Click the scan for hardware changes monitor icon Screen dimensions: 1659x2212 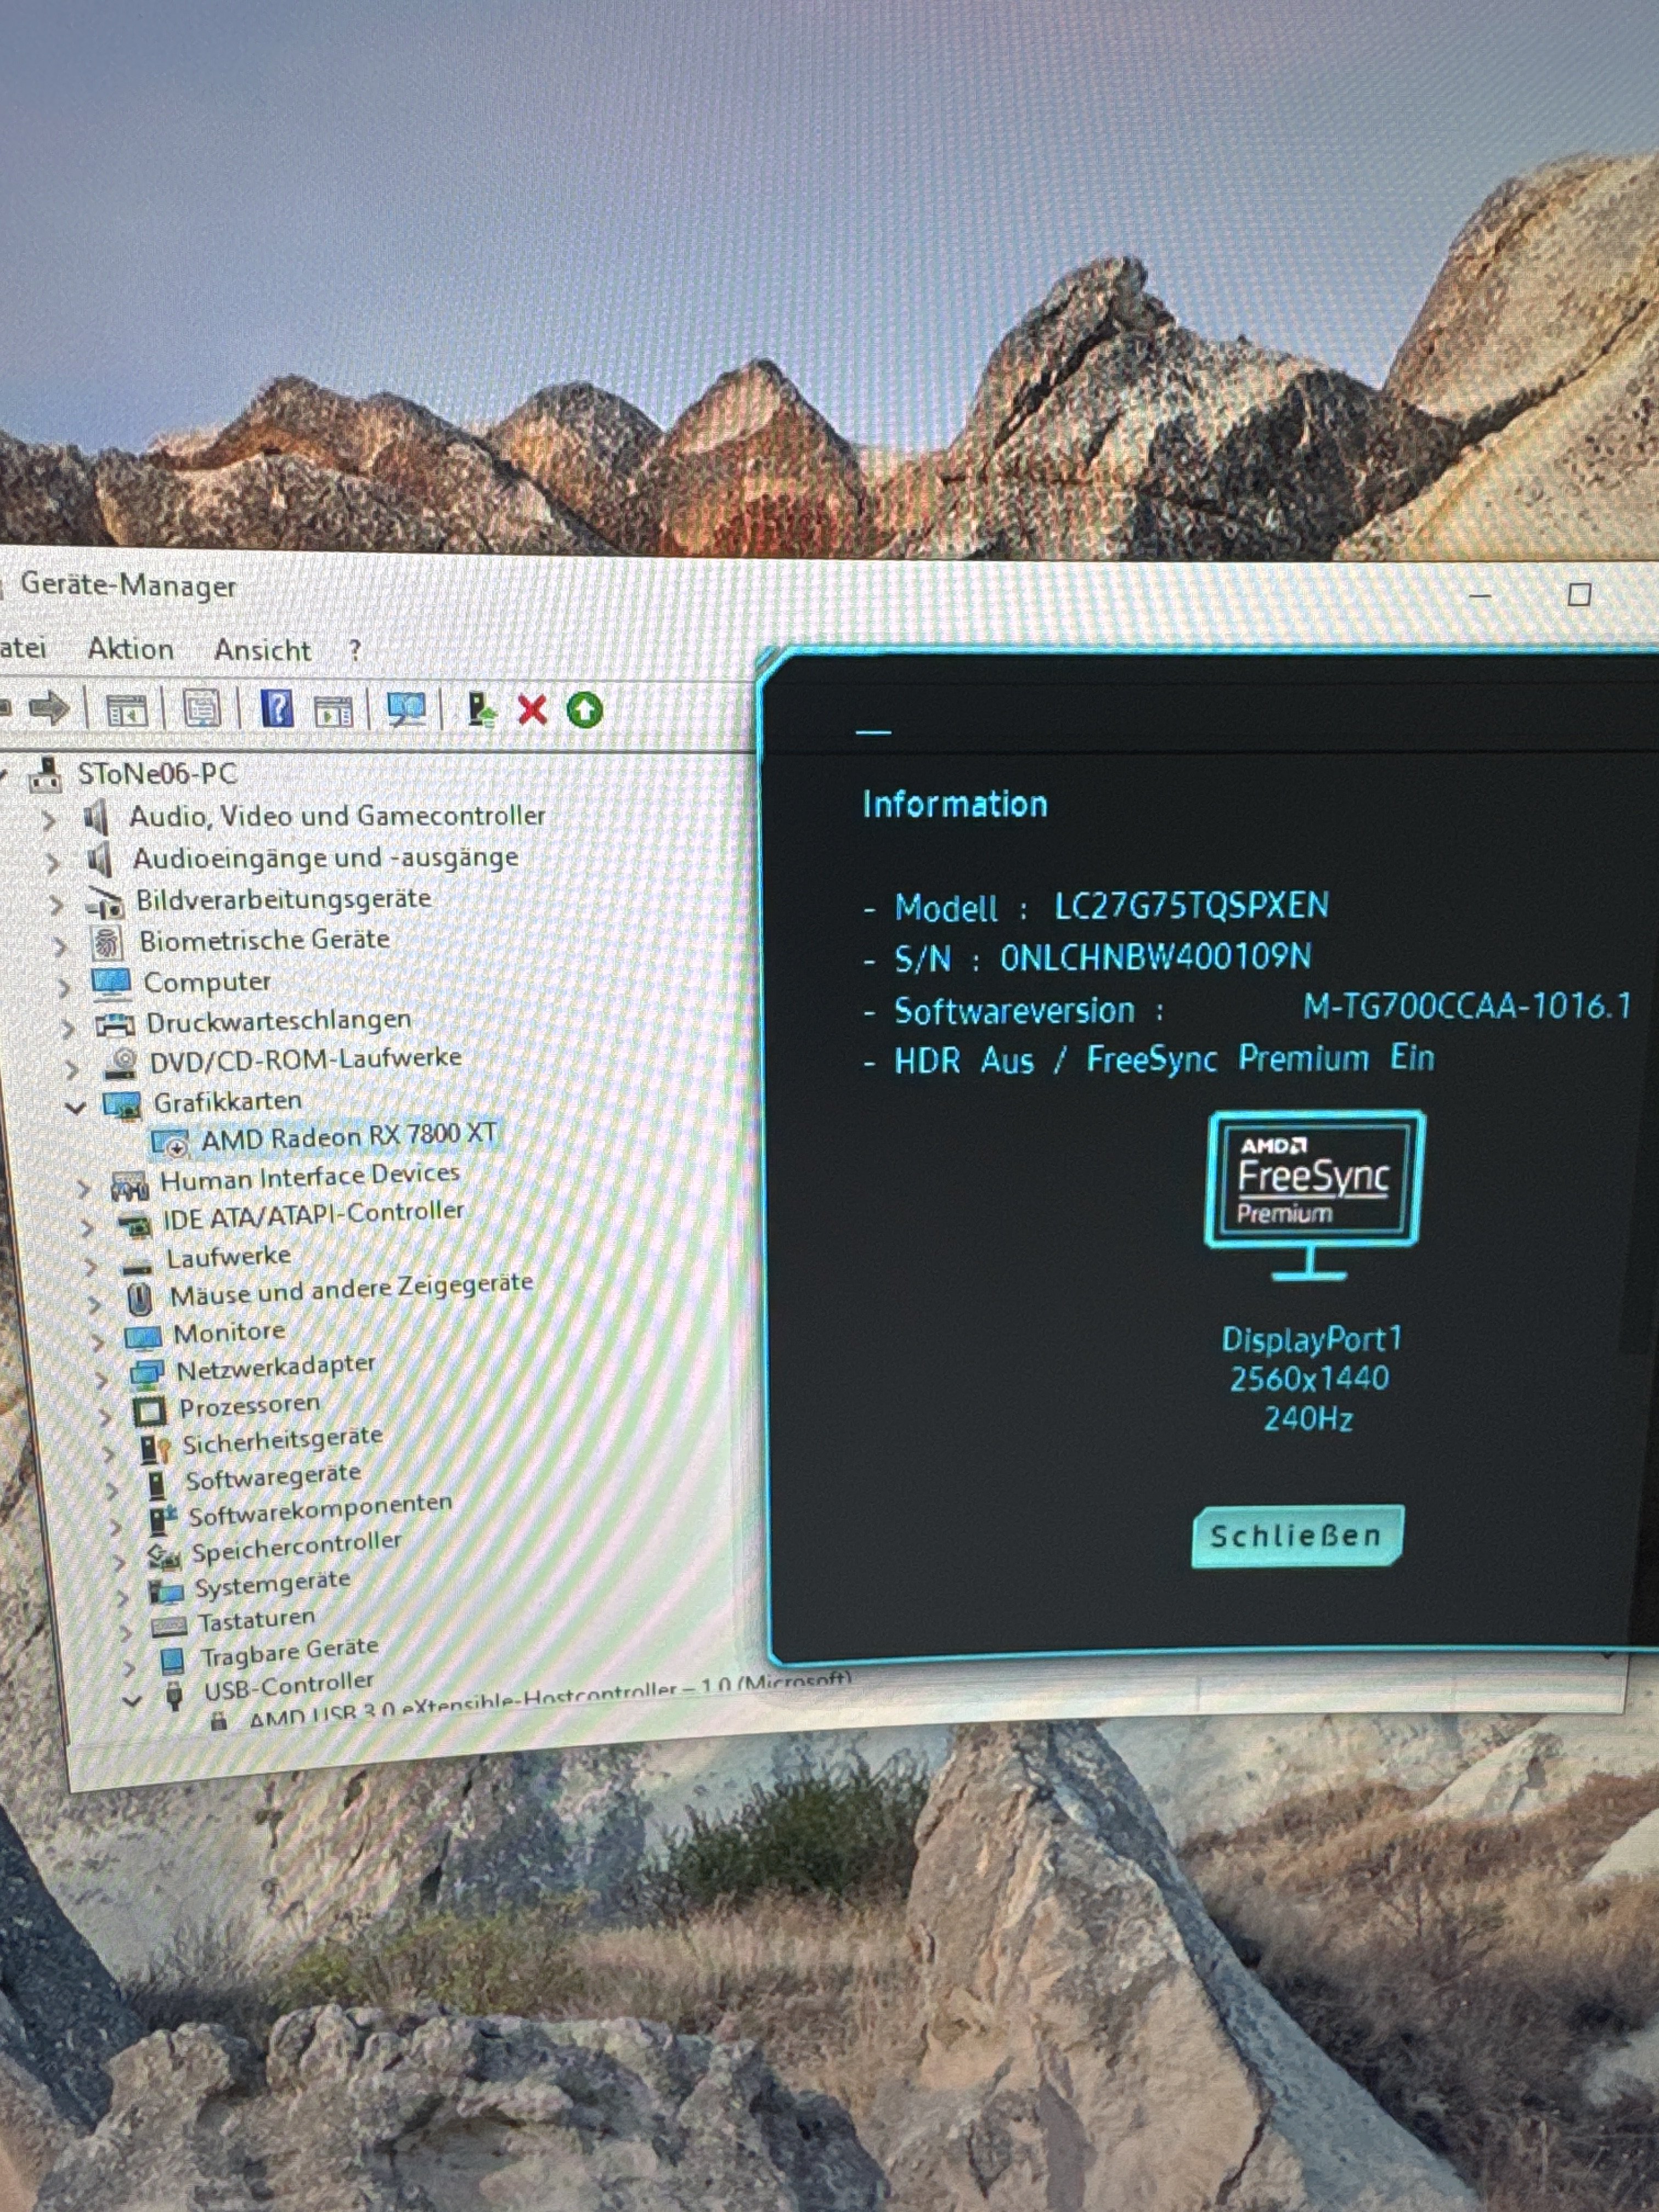406,709
